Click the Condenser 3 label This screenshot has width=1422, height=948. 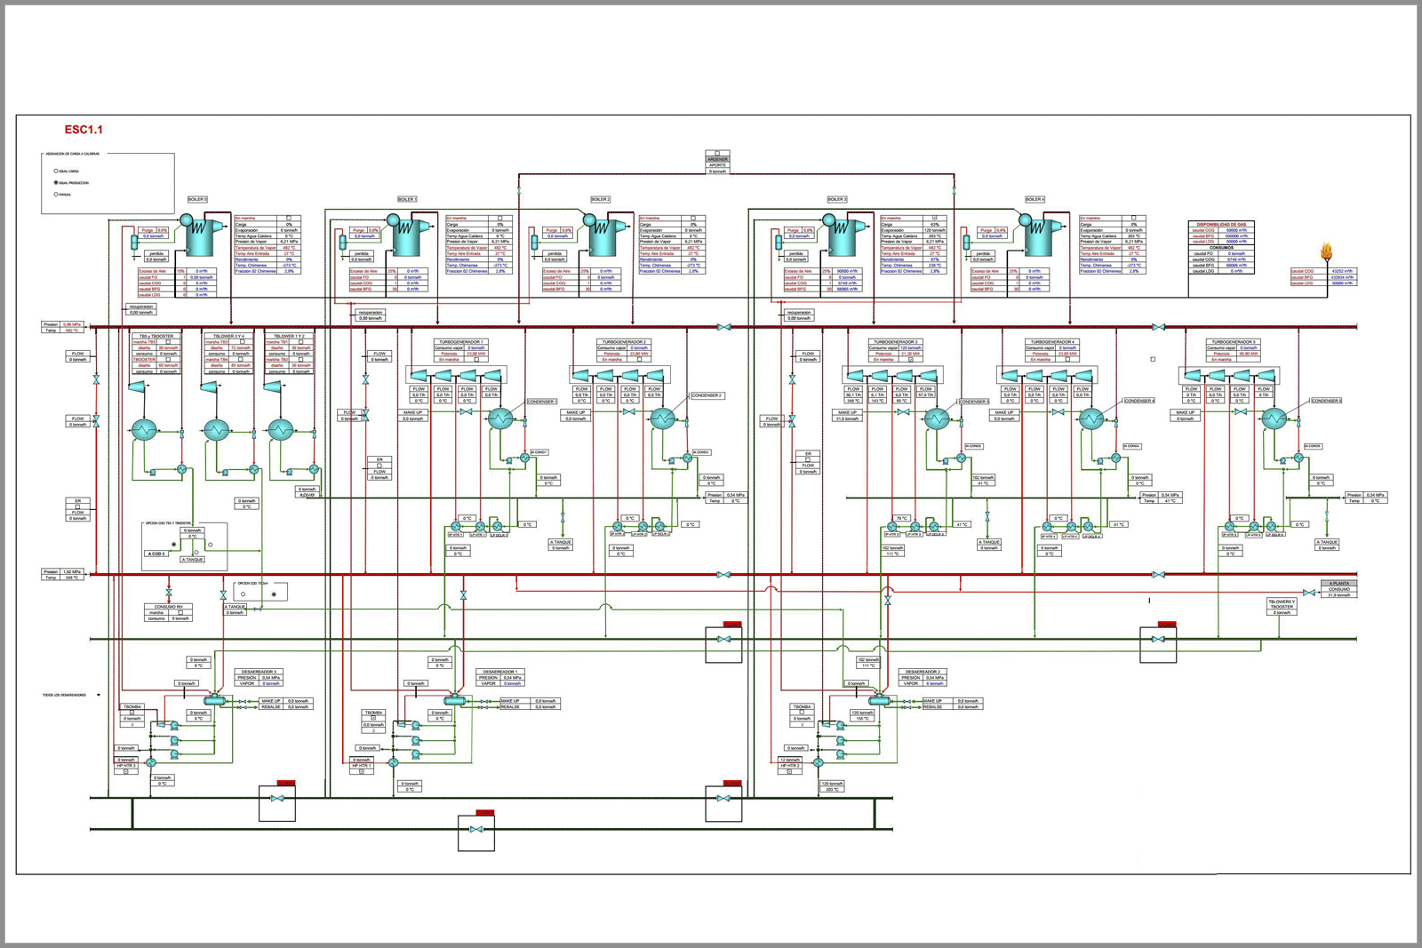974,402
